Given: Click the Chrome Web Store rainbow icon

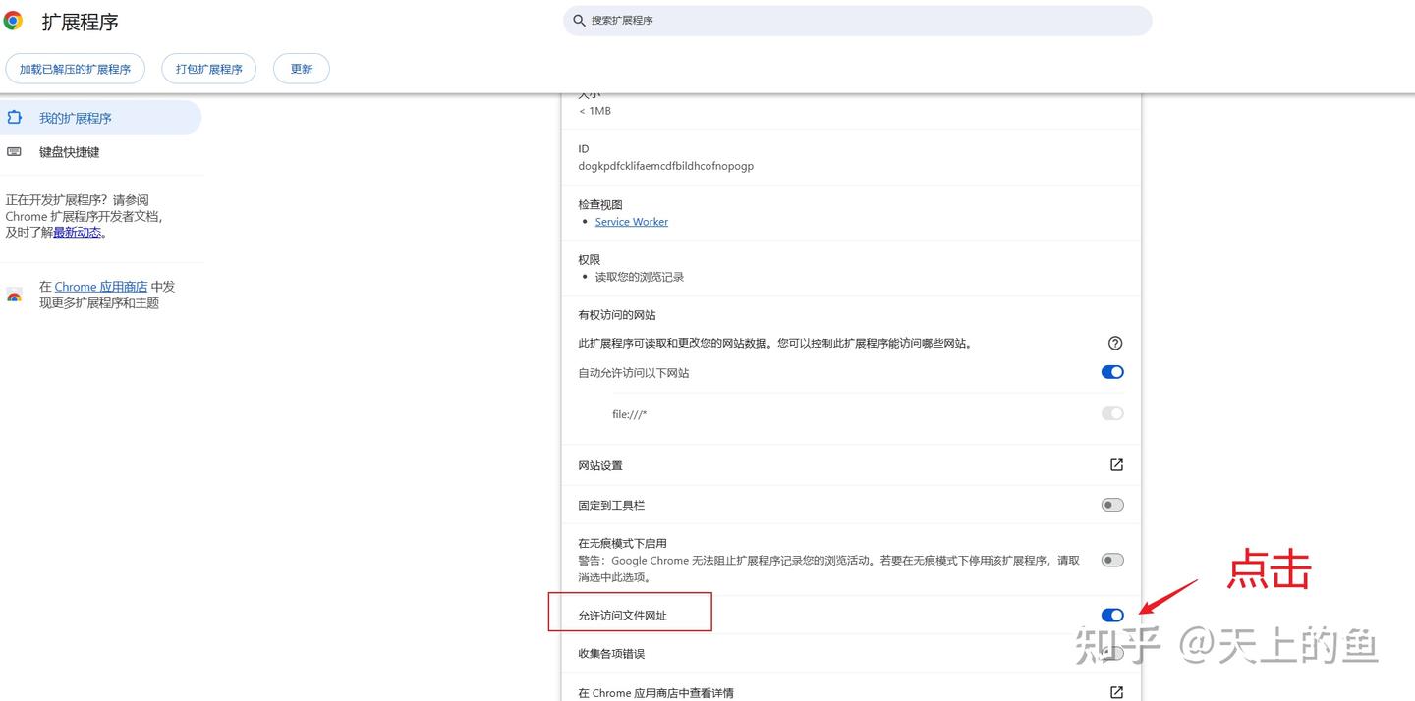Looking at the screenshot, I should (x=14, y=295).
